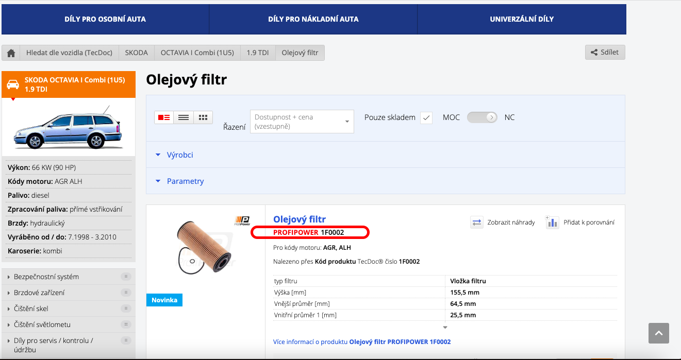Click the SKODA OCTAVIA I Combi orange header
The image size is (681, 360).
tap(69, 84)
